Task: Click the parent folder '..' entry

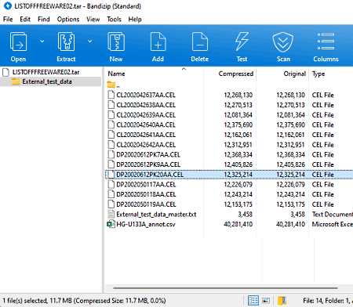Action: [x=114, y=85]
